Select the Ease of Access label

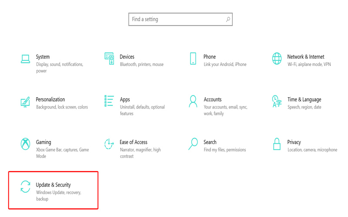click(134, 142)
